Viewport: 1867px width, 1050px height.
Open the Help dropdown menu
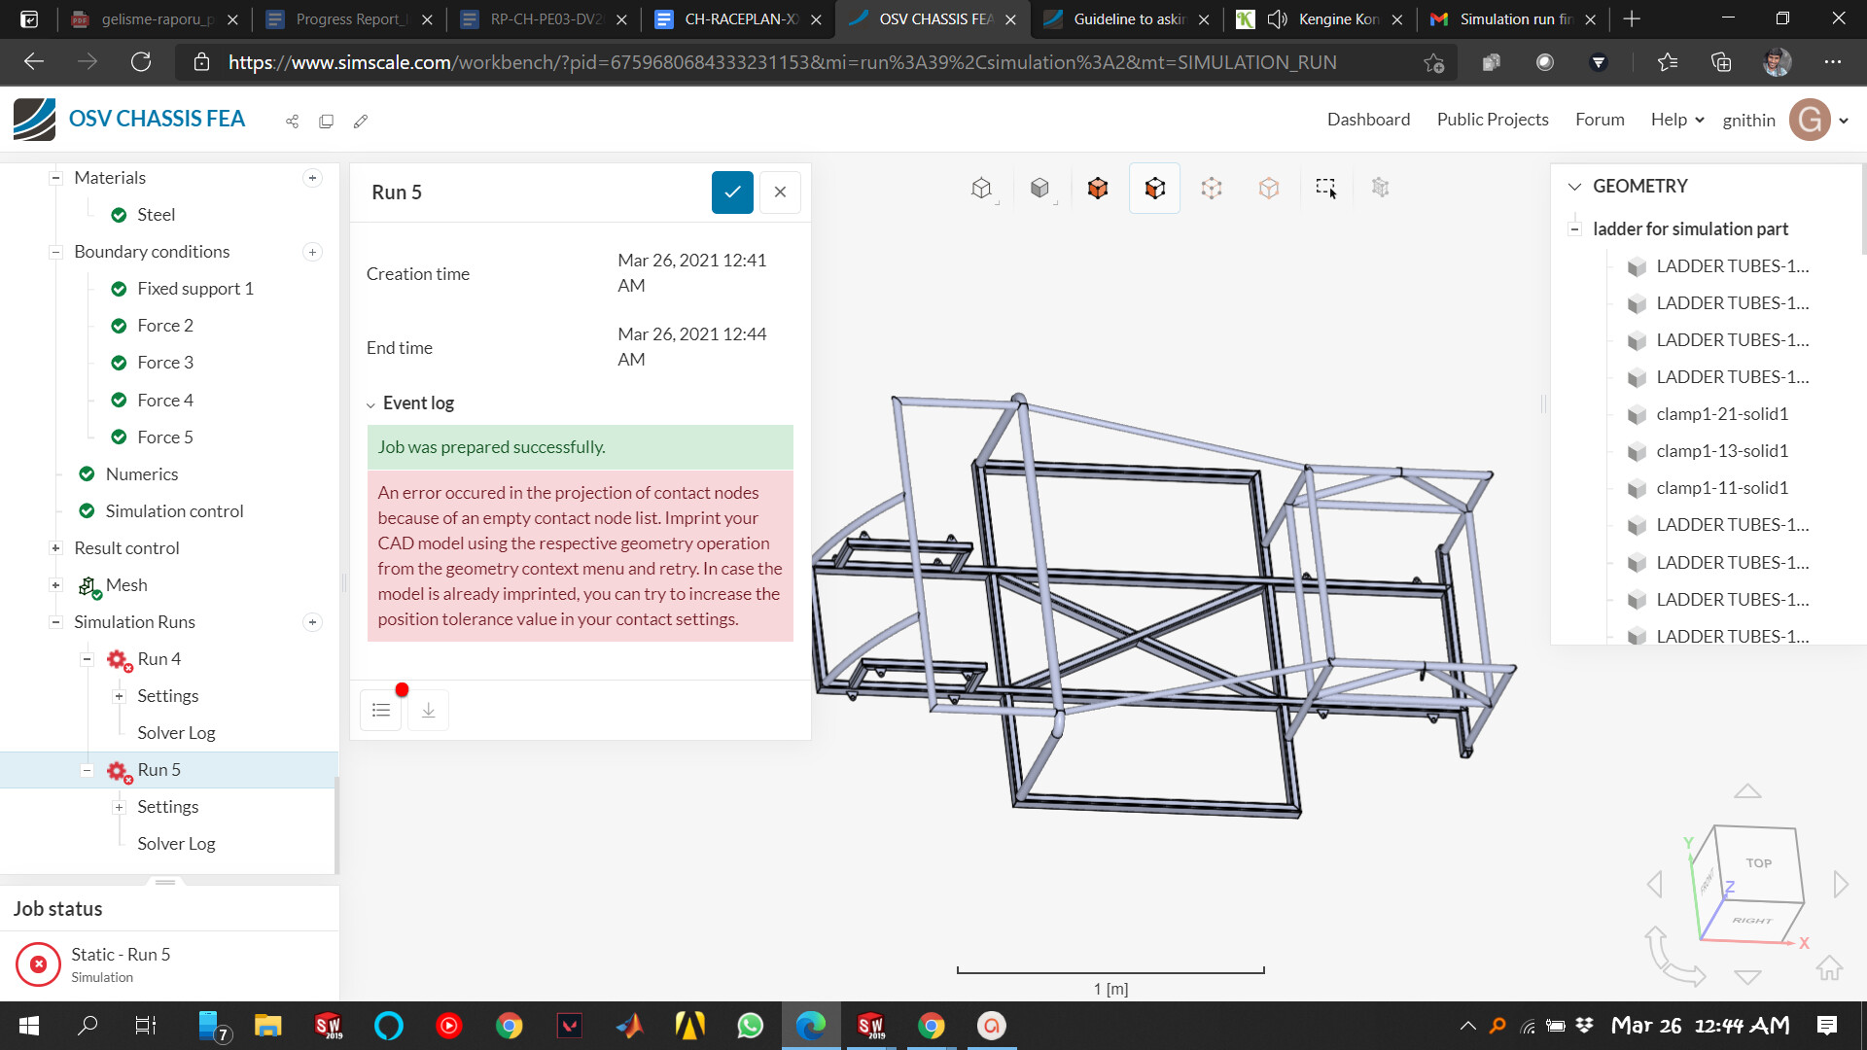(1677, 120)
